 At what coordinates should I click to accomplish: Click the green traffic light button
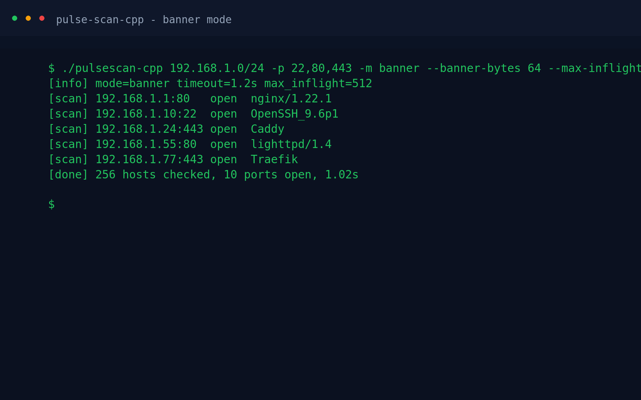pos(15,18)
